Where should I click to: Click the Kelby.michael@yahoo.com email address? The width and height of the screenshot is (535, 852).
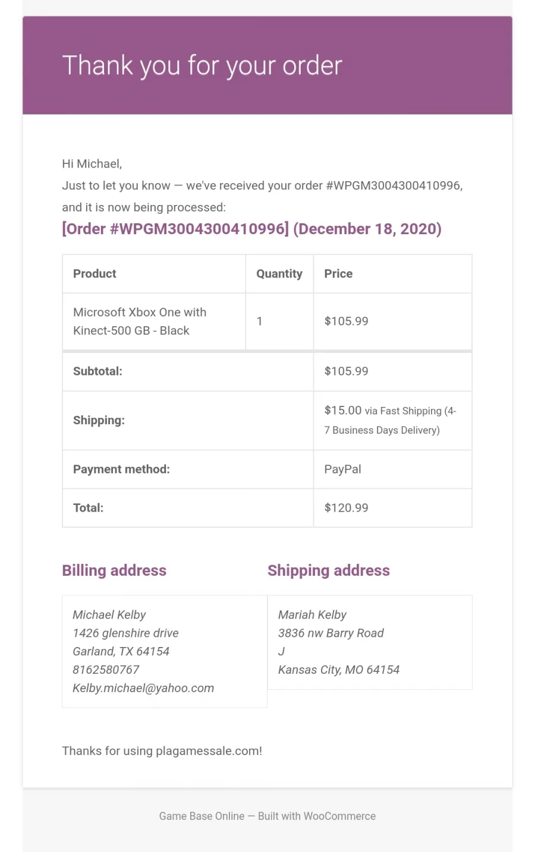coord(143,688)
